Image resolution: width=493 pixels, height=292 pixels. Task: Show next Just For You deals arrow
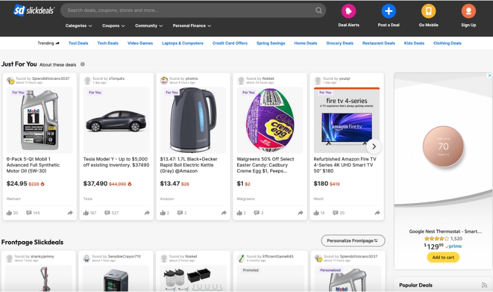(x=374, y=146)
